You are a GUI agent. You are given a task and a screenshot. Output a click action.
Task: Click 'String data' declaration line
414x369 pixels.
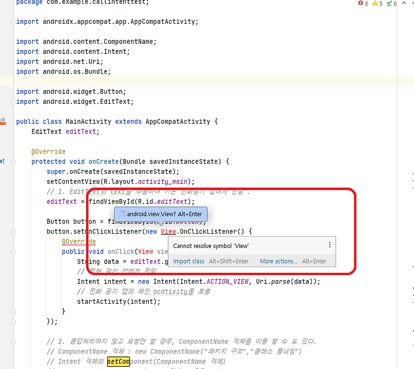(123, 262)
